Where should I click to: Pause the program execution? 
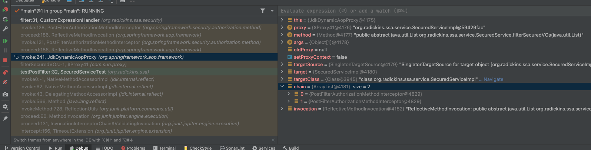pyautogui.click(x=5, y=50)
